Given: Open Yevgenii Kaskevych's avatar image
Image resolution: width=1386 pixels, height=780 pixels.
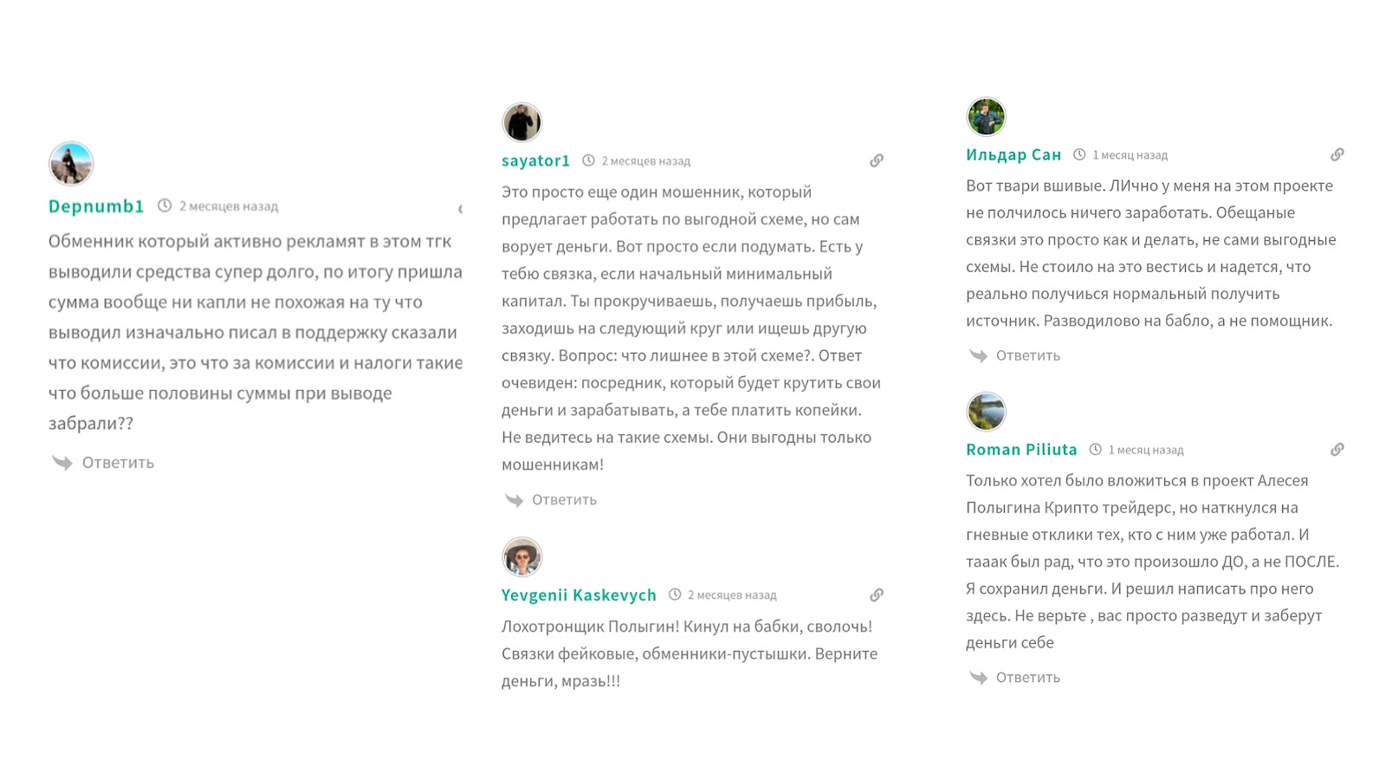Looking at the screenshot, I should [521, 556].
